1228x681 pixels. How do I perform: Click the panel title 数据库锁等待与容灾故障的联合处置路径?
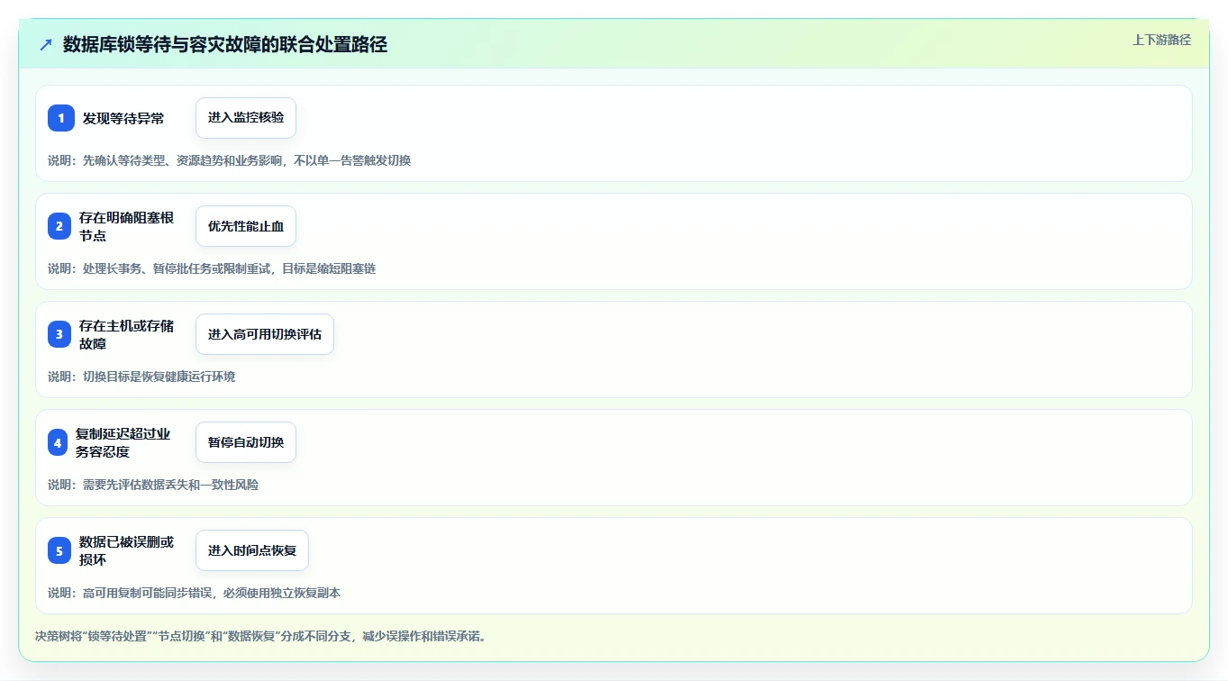click(225, 44)
